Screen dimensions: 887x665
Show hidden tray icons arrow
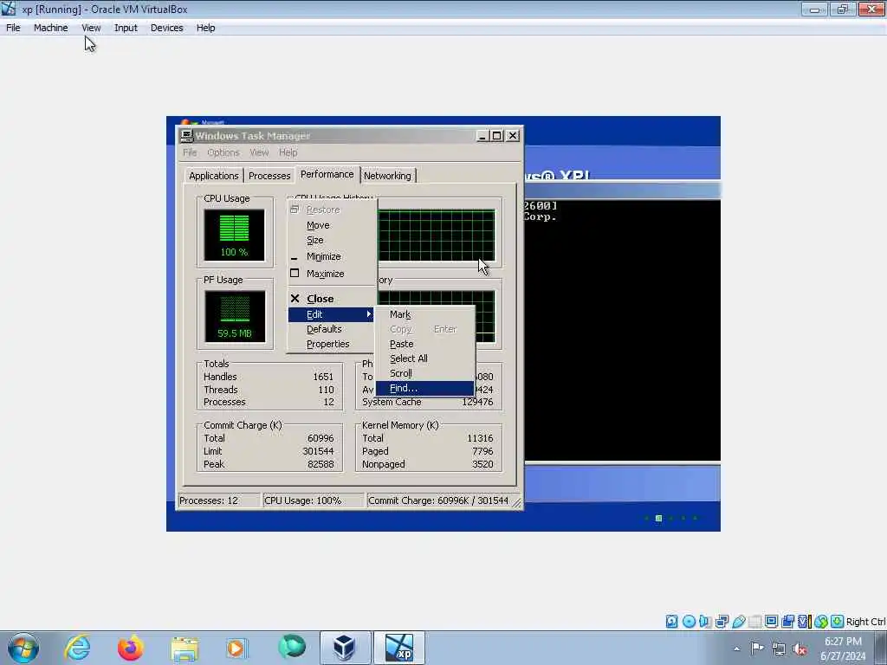(x=736, y=649)
